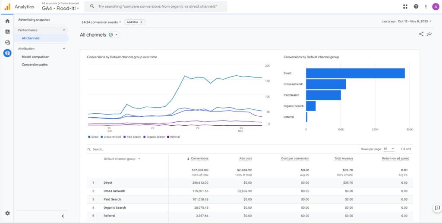Click the $35.70 Direct total revenue
The height and width of the screenshot is (223, 442).
tap(348, 183)
